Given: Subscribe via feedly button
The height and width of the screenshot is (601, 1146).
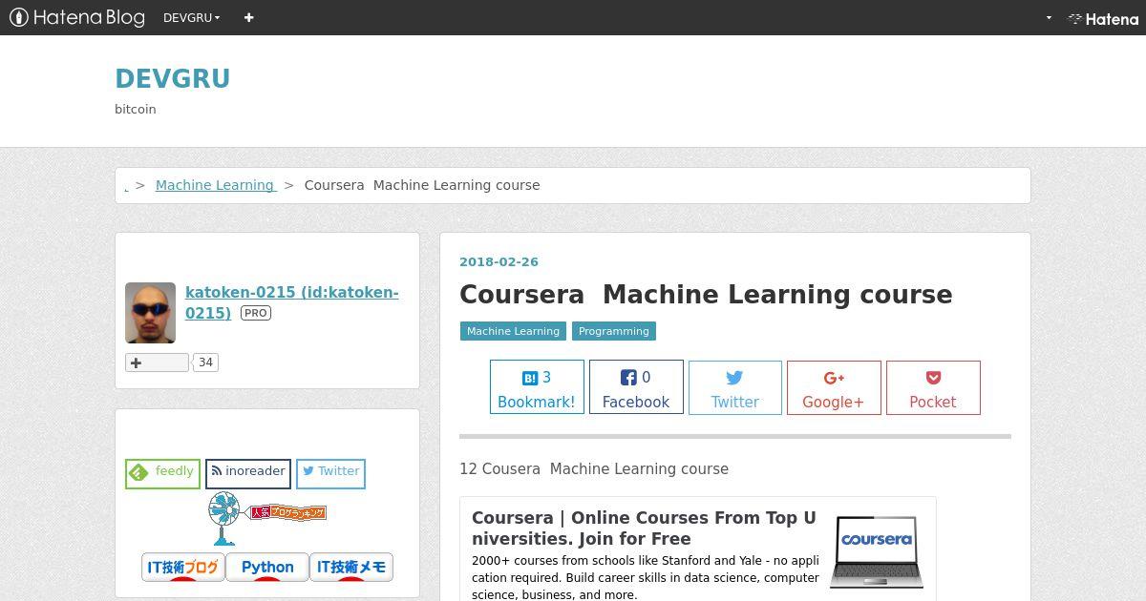Looking at the screenshot, I should point(162,473).
